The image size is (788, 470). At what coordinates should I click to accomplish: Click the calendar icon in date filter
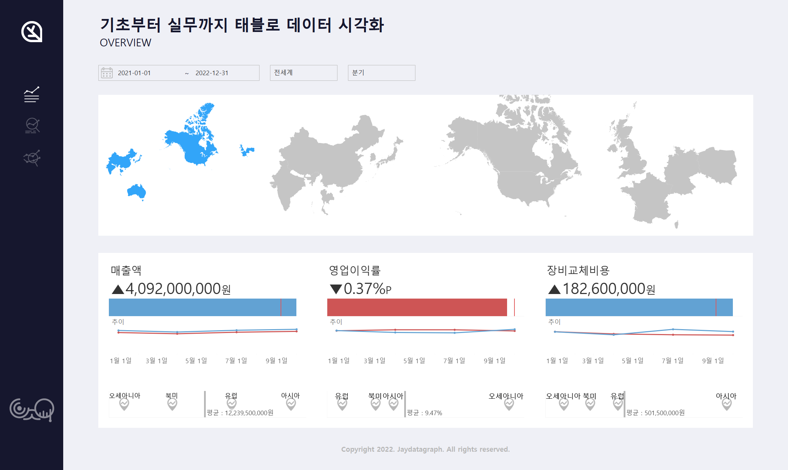pyautogui.click(x=107, y=73)
